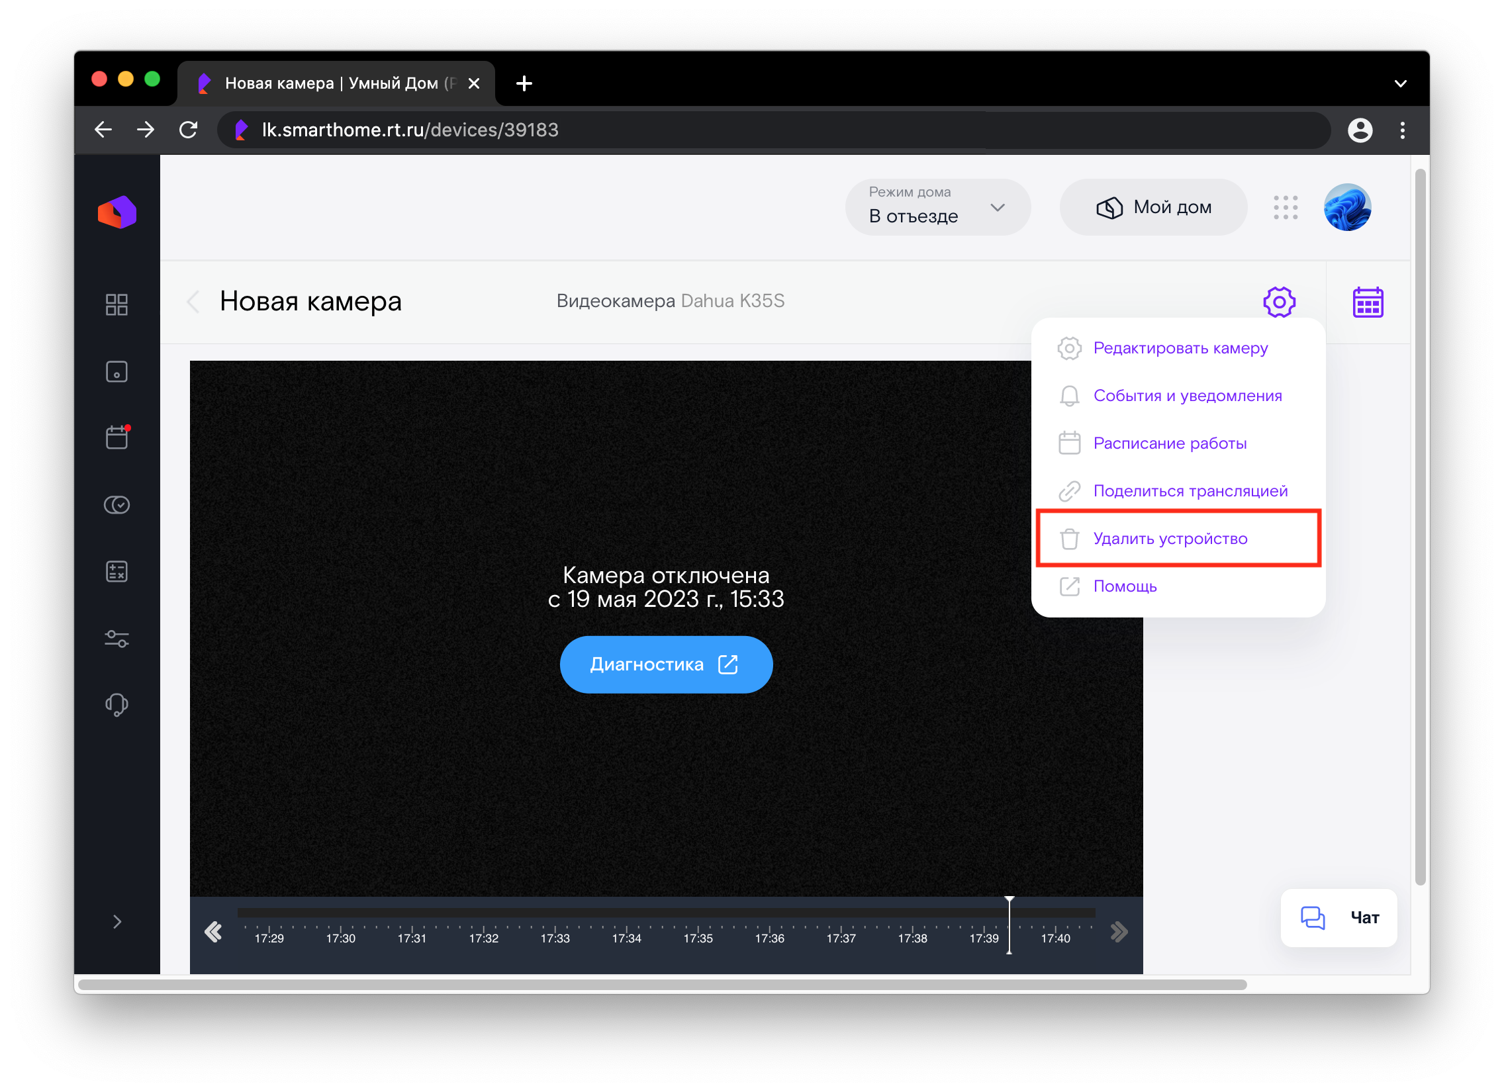Select Удалить устройство menu item

click(1170, 538)
